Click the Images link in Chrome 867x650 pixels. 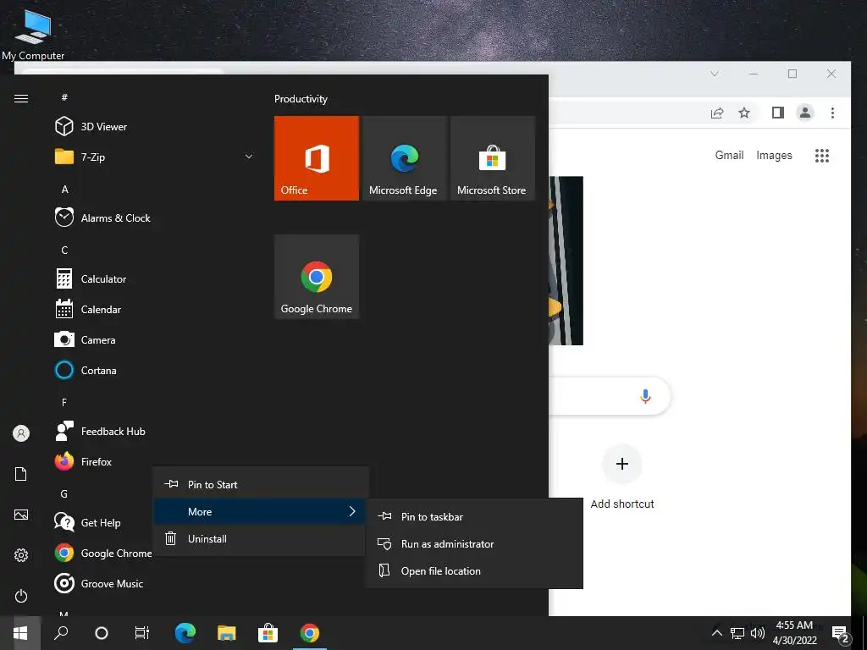774,156
